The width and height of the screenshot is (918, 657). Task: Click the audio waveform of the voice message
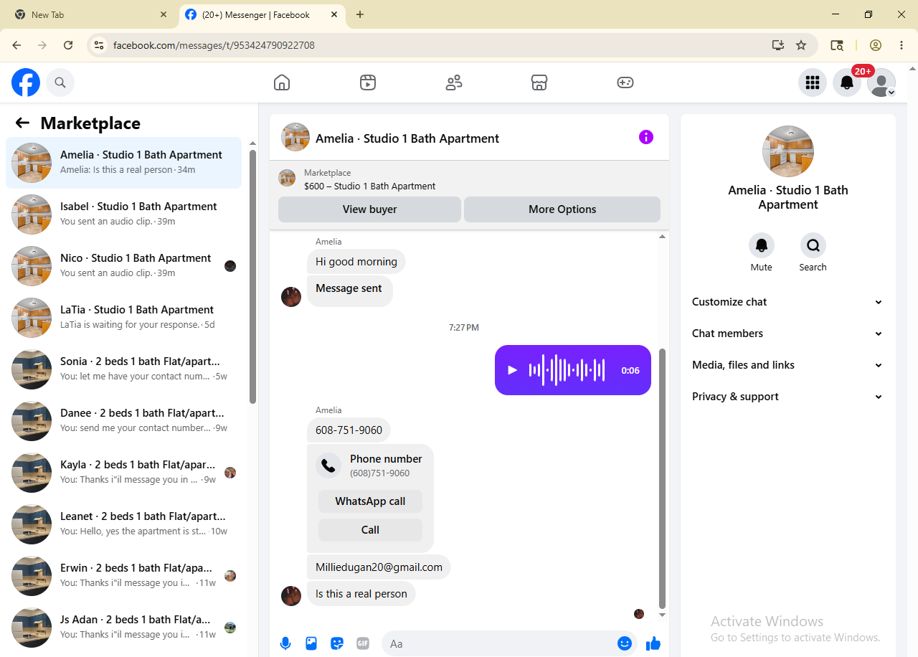pos(567,370)
